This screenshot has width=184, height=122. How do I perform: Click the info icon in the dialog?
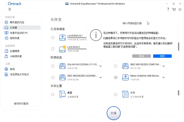(96, 35)
